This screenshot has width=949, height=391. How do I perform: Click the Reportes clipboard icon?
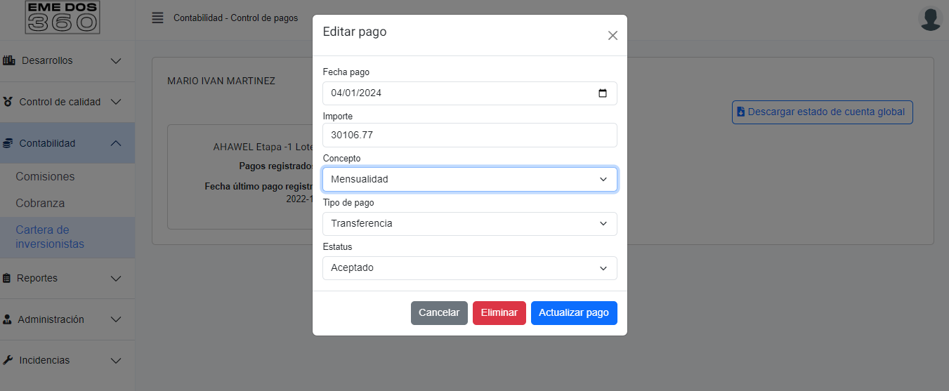tap(8, 279)
